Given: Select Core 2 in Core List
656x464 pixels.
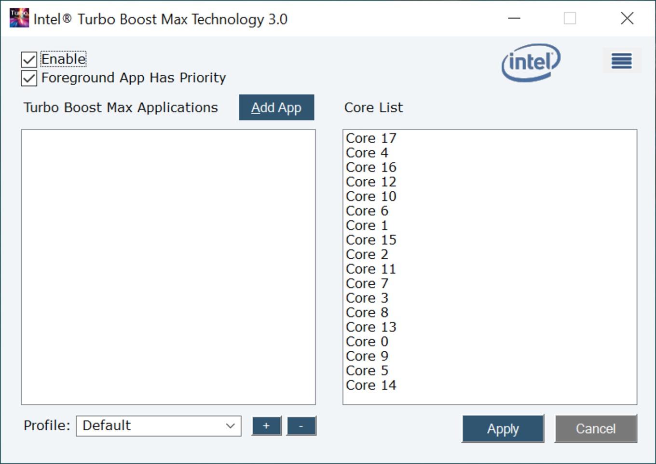Looking at the screenshot, I should (367, 254).
